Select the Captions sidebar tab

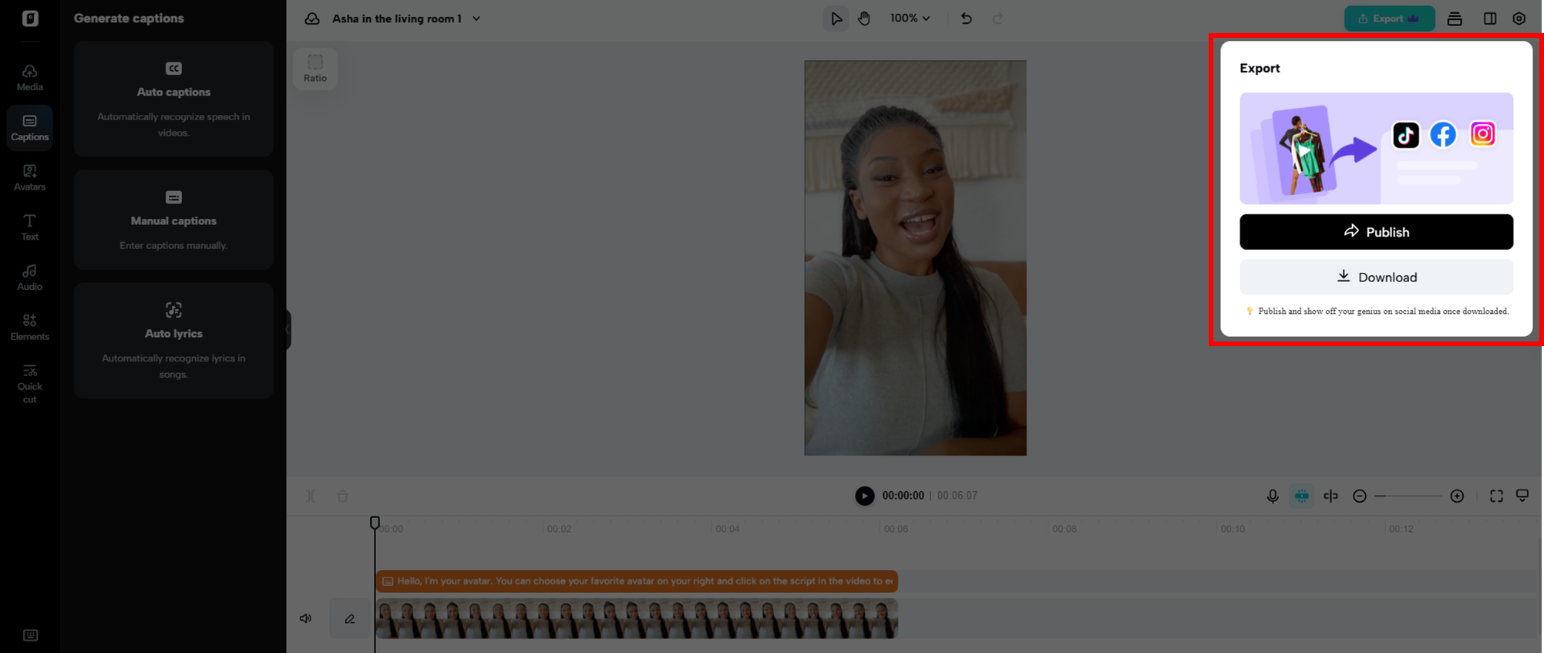[29, 127]
